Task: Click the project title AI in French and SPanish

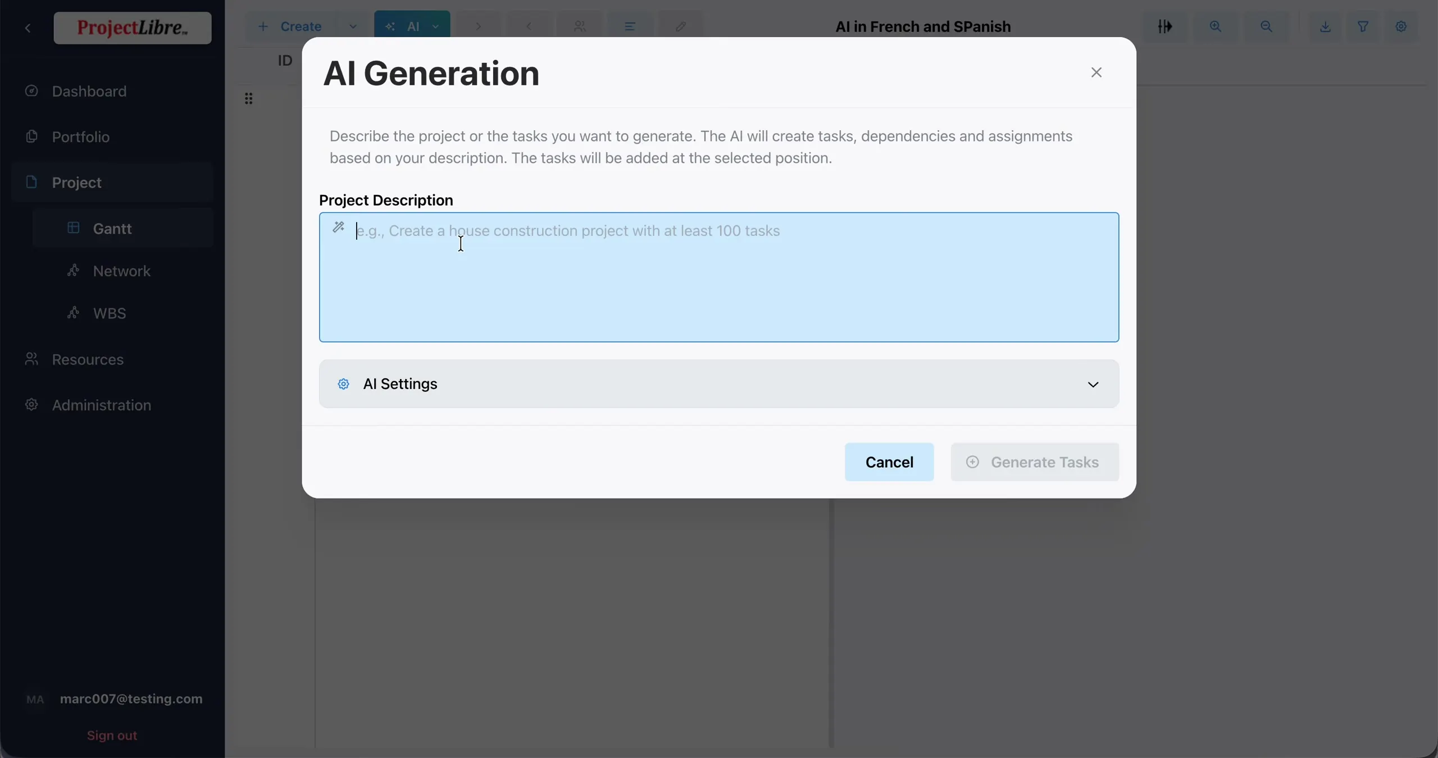Action: [923, 26]
